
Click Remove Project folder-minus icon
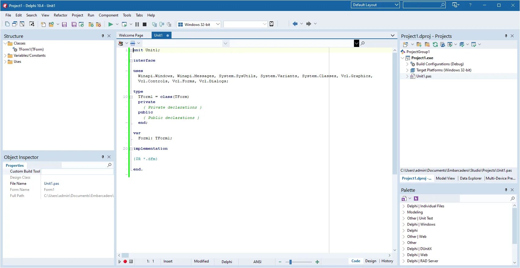tap(427, 45)
